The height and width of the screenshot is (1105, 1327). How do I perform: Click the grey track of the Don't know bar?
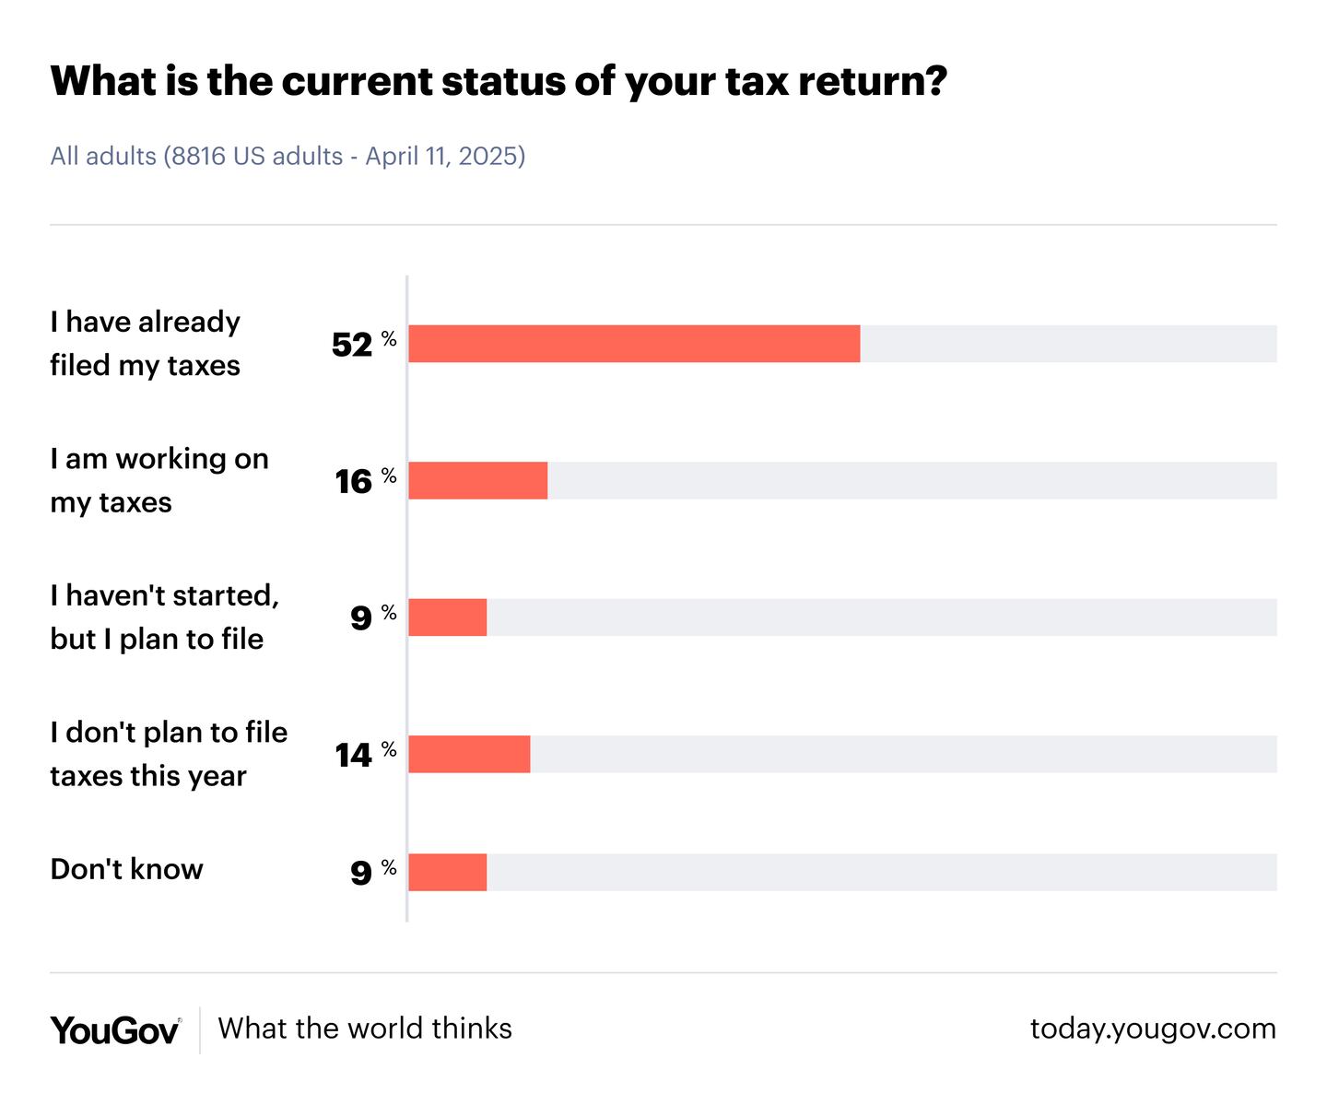coord(881,873)
